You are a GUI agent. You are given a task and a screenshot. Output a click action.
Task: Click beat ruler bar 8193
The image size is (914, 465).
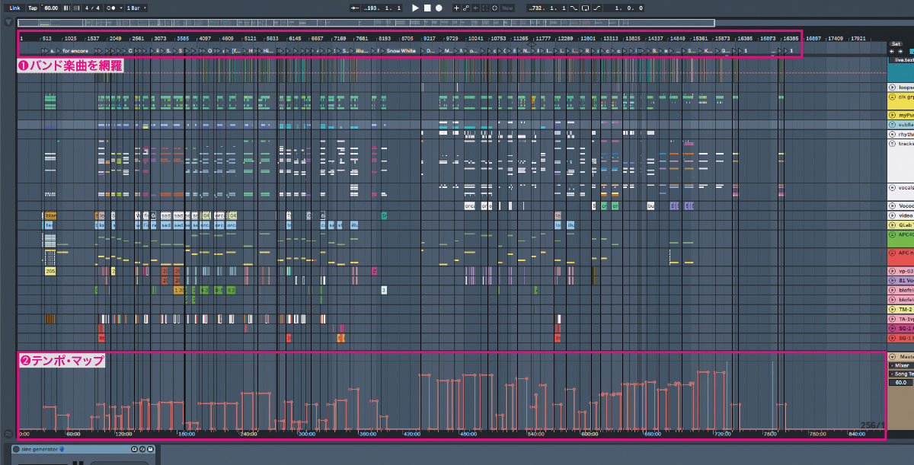pos(385,38)
